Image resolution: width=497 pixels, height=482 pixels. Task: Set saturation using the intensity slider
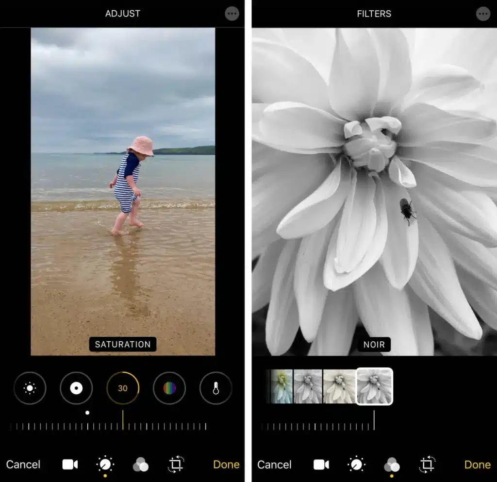point(123,426)
